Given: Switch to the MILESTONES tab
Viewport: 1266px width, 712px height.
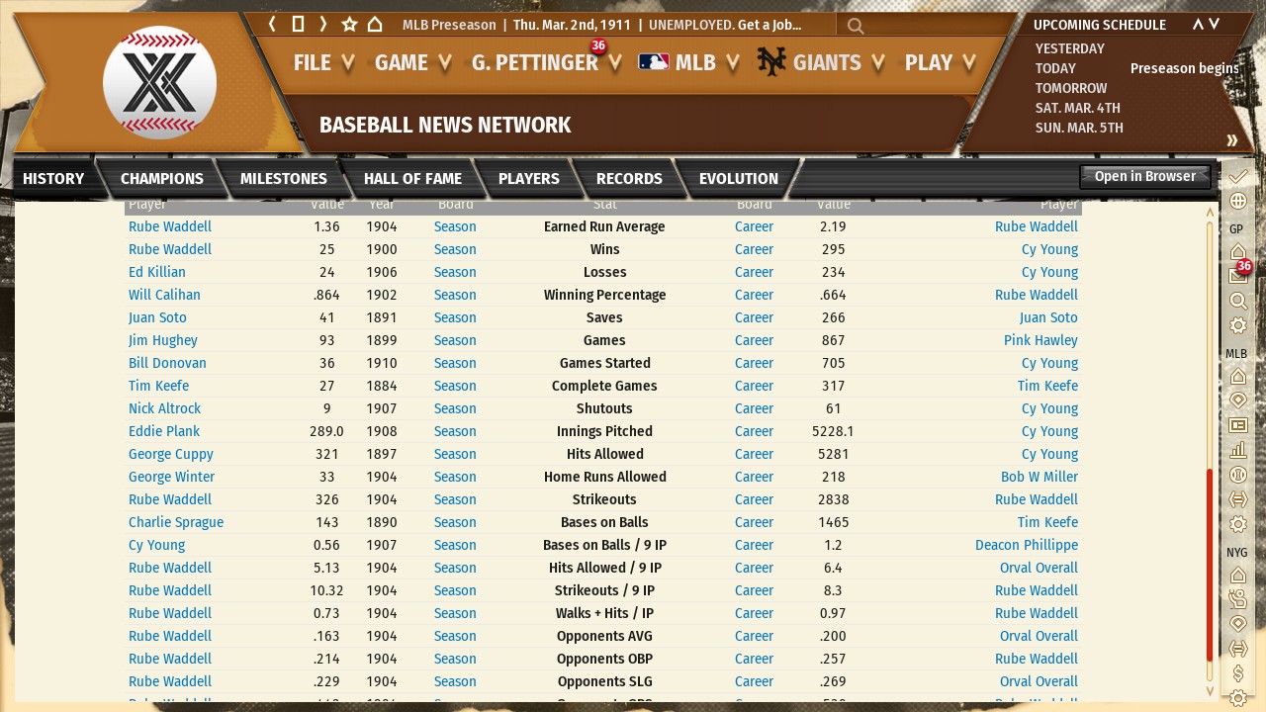Looking at the screenshot, I should pos(284,179).
